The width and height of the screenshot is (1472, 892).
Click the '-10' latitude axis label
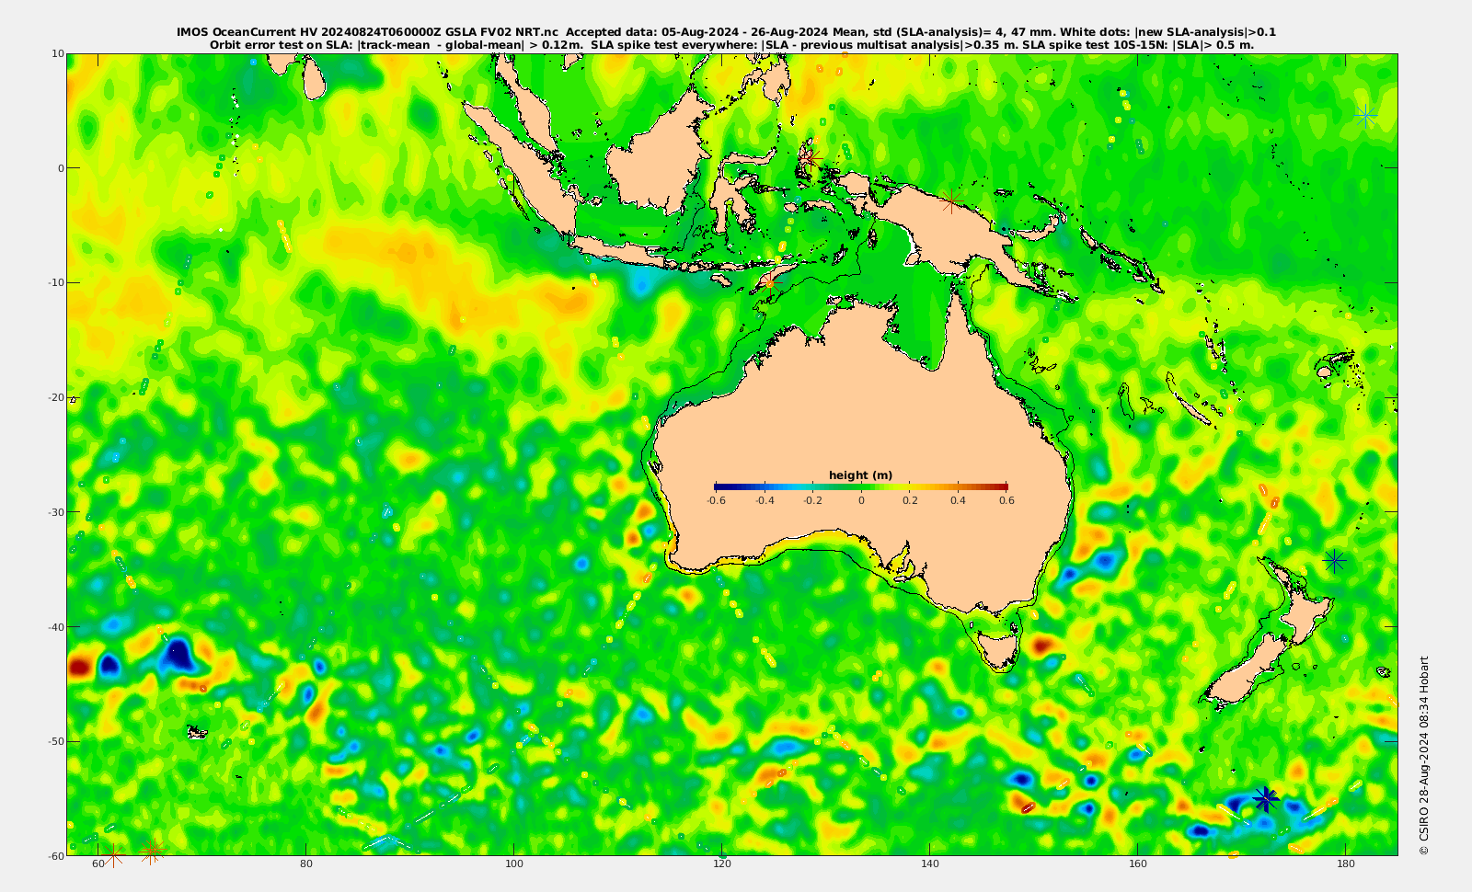(55, 282)
